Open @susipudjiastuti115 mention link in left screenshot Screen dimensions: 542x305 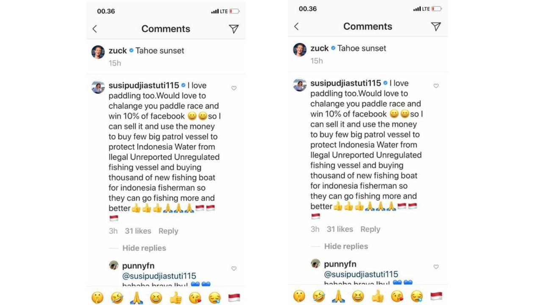click(159, 276)
